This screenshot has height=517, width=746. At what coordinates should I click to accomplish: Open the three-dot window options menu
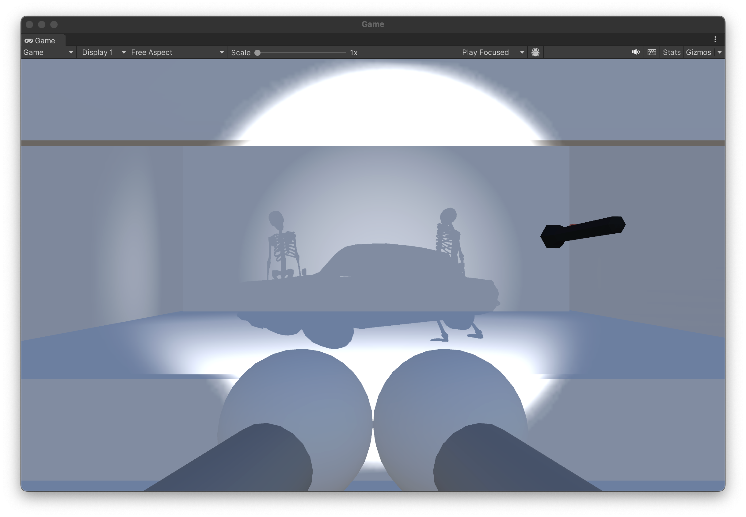pos(715,40)
